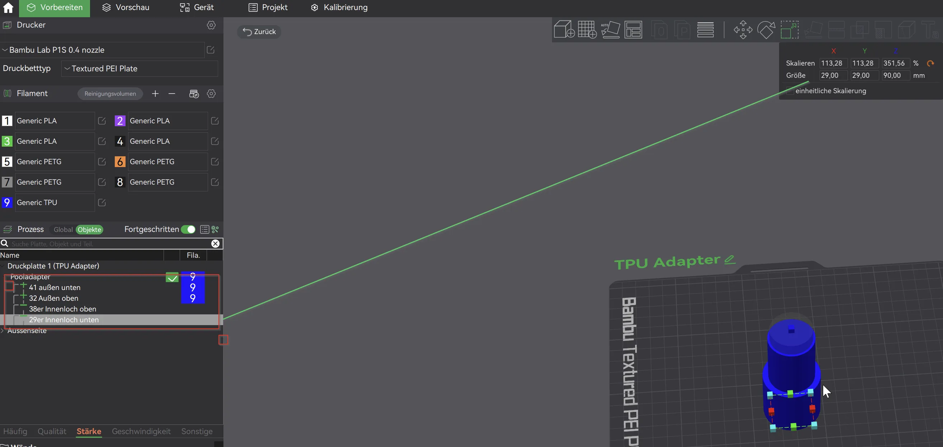Toggle the Fortgeschritten advanced mode switch

188,229
